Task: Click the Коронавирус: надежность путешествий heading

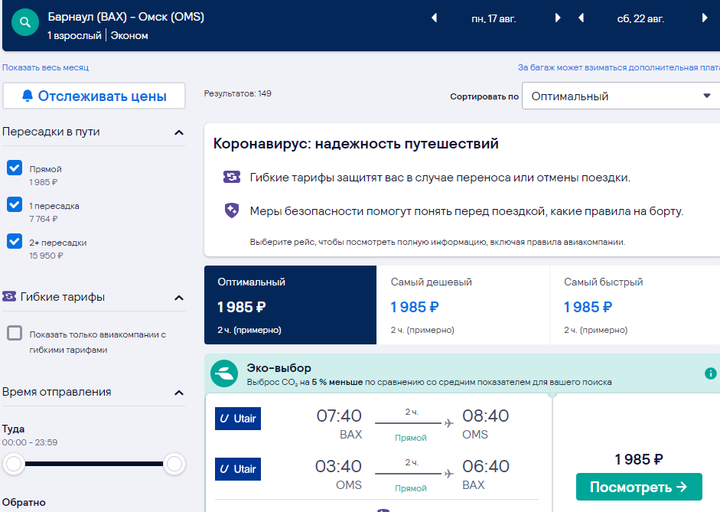Action: (356, 143)
